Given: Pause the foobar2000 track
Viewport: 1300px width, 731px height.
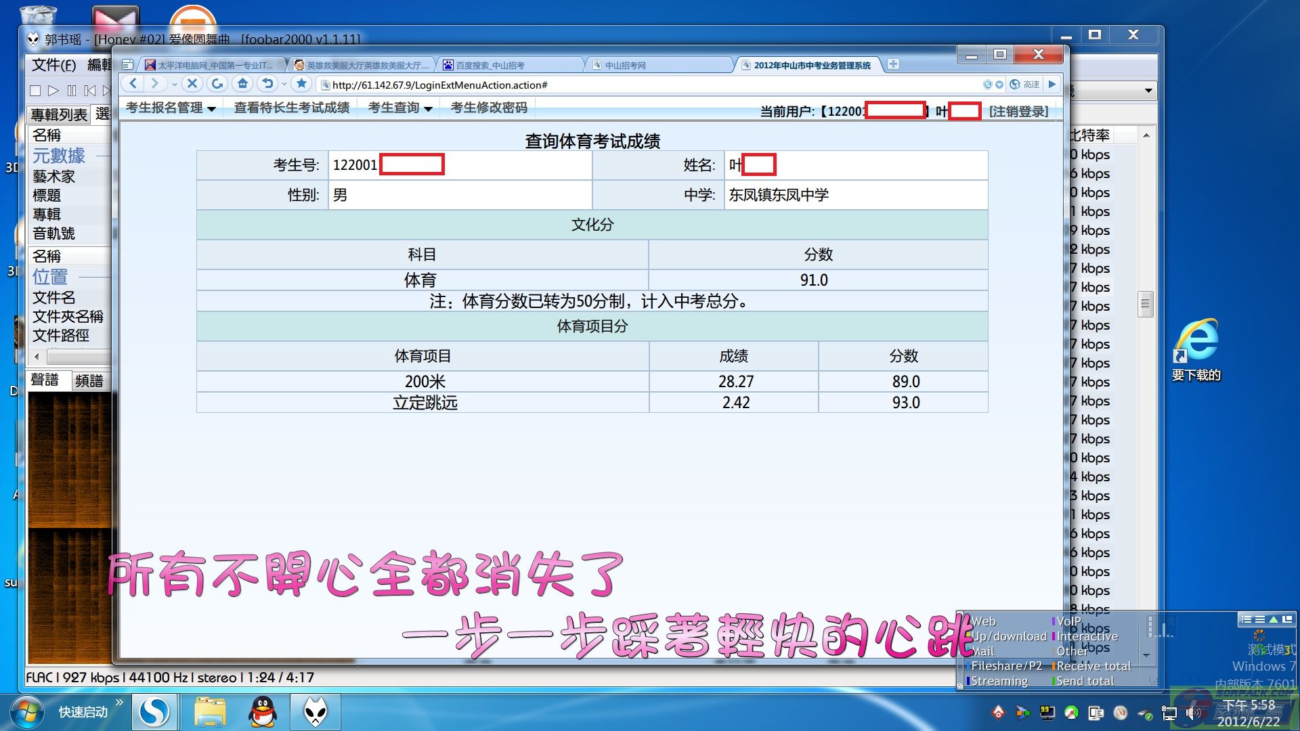Looking at the screenshot, I should [x=72, y=91].
